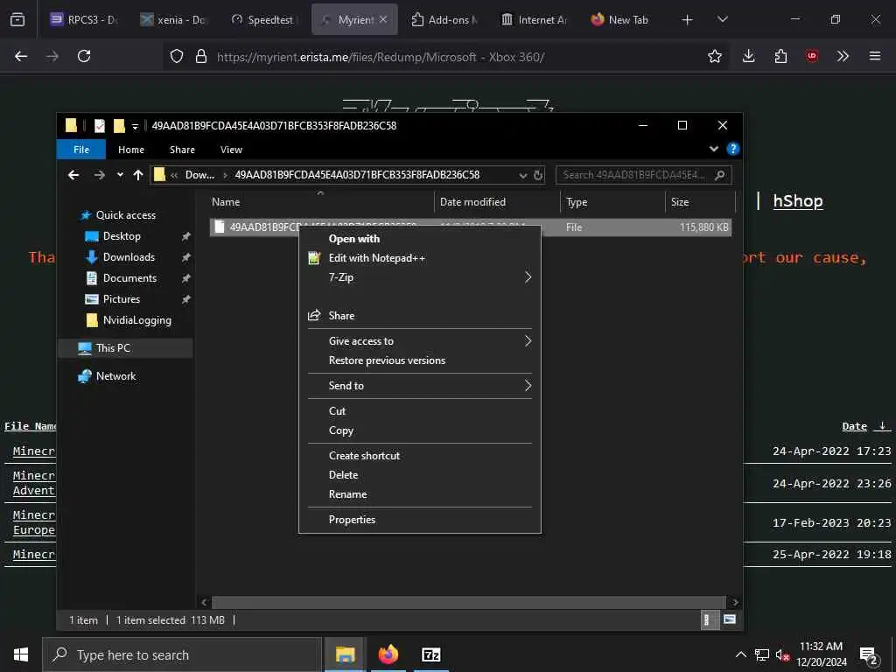Viewport: 896px width, 672px height.
Task: Select This PC in navigation pane
Action: click(113, 348)
